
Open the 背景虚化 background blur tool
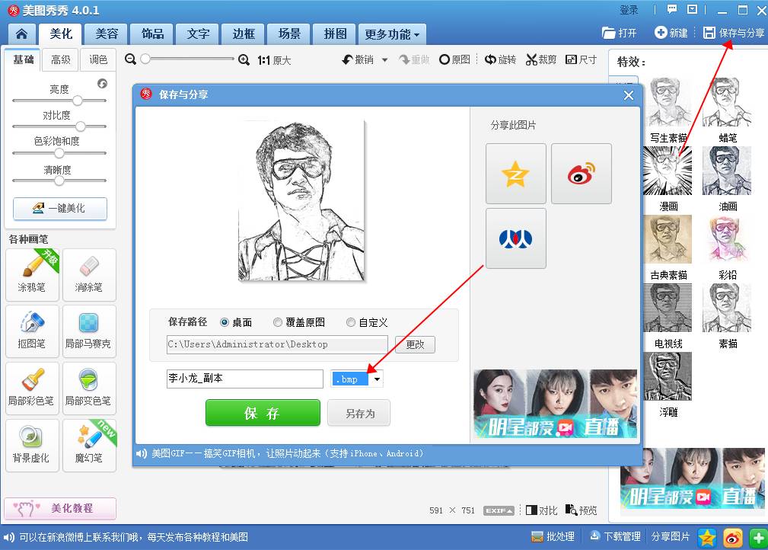[32, 445]
